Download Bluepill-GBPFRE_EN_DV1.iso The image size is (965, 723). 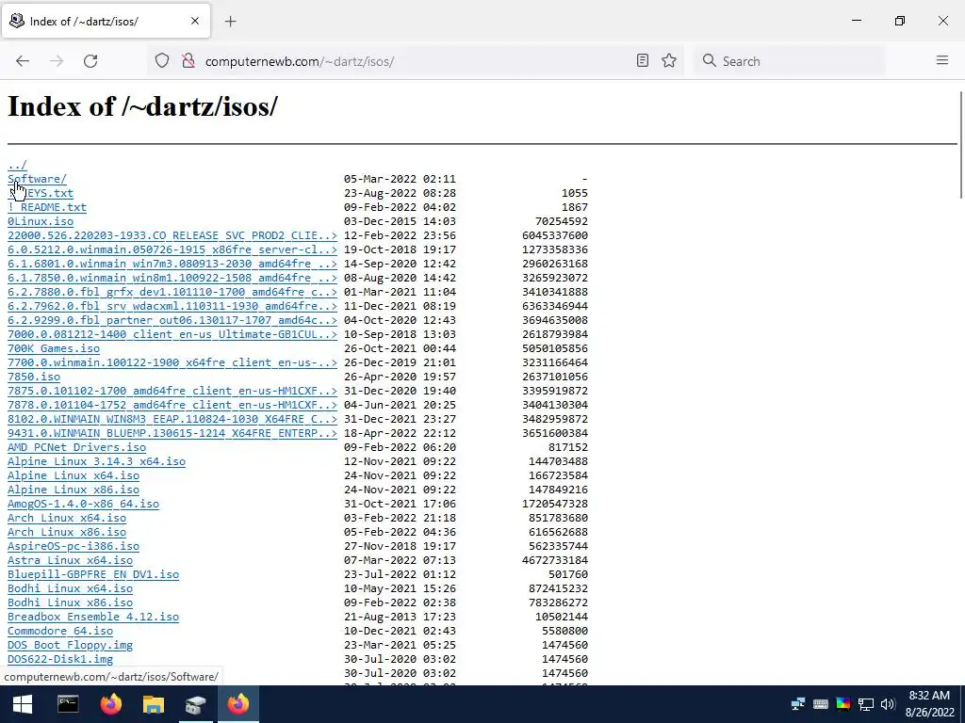coord(93,575)
